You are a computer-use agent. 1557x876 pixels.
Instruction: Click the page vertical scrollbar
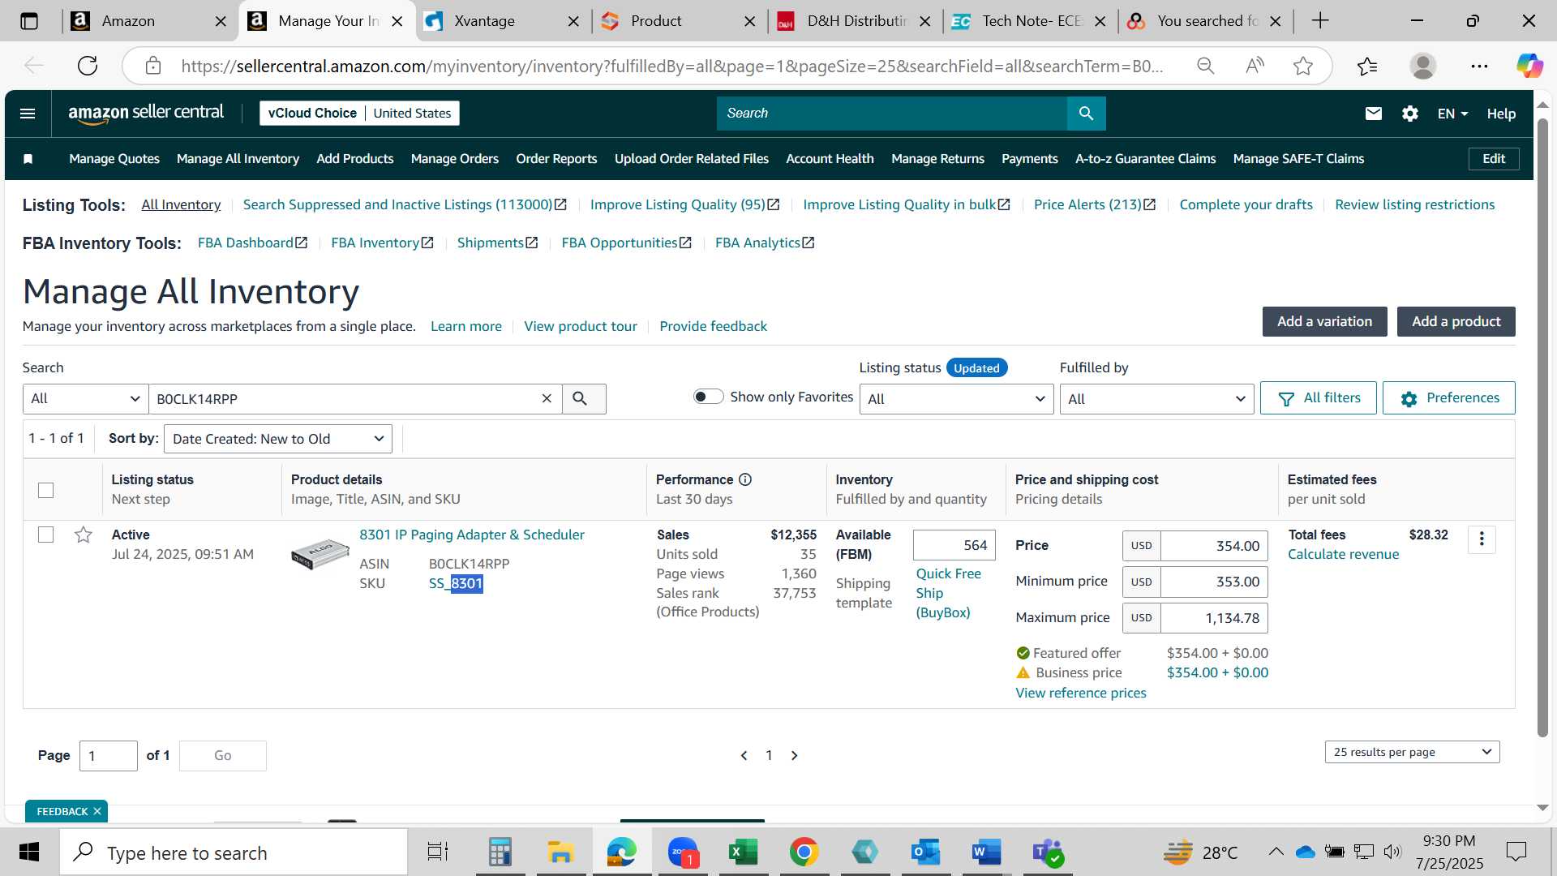(1542, 428)
